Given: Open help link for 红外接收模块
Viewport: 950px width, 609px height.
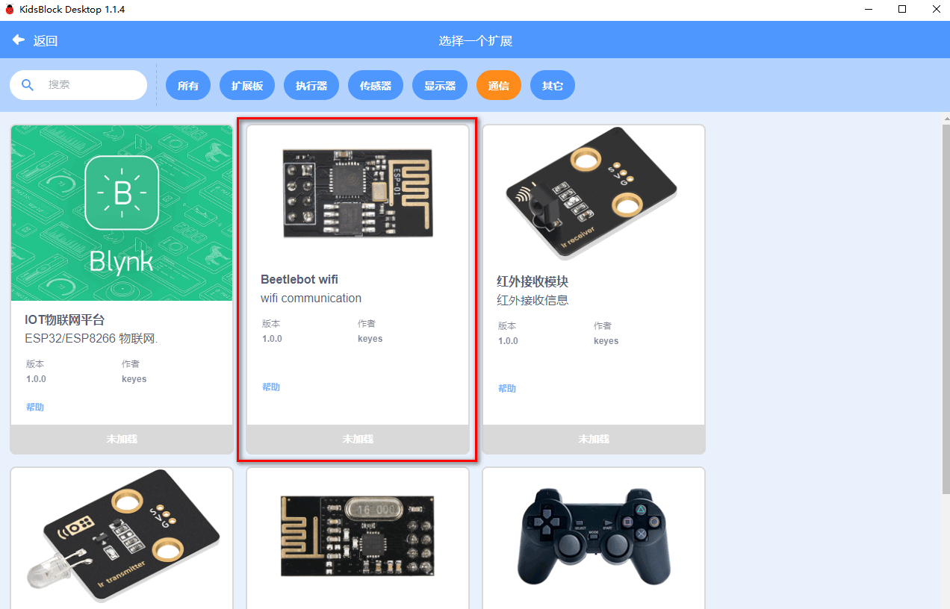Looking at the screenshot, I should pyautogui.click(x=507, y=388).
